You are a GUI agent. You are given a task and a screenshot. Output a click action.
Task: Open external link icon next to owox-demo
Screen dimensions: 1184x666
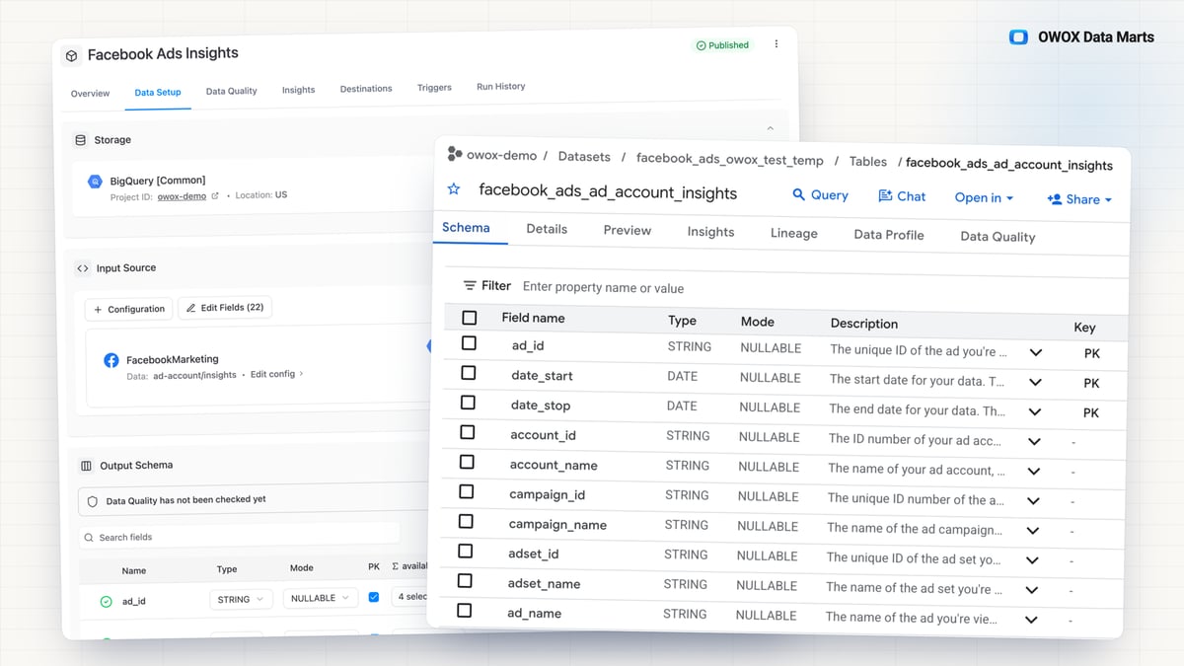click(215, 195)
